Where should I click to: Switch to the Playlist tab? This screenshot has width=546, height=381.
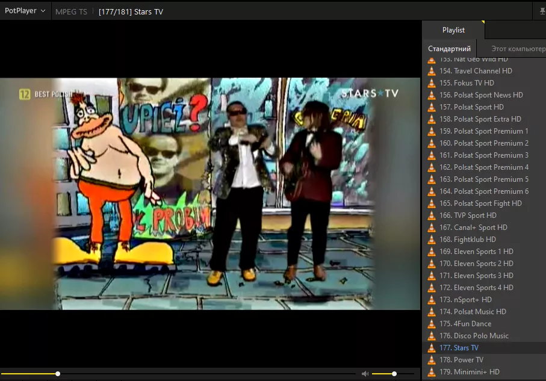pyautogui.click(x=453, y=30)
